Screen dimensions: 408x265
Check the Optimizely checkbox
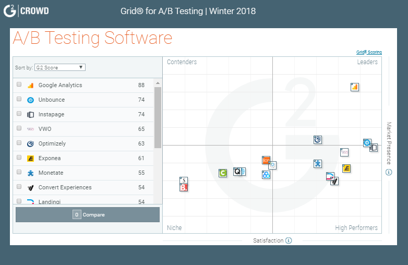19,142
